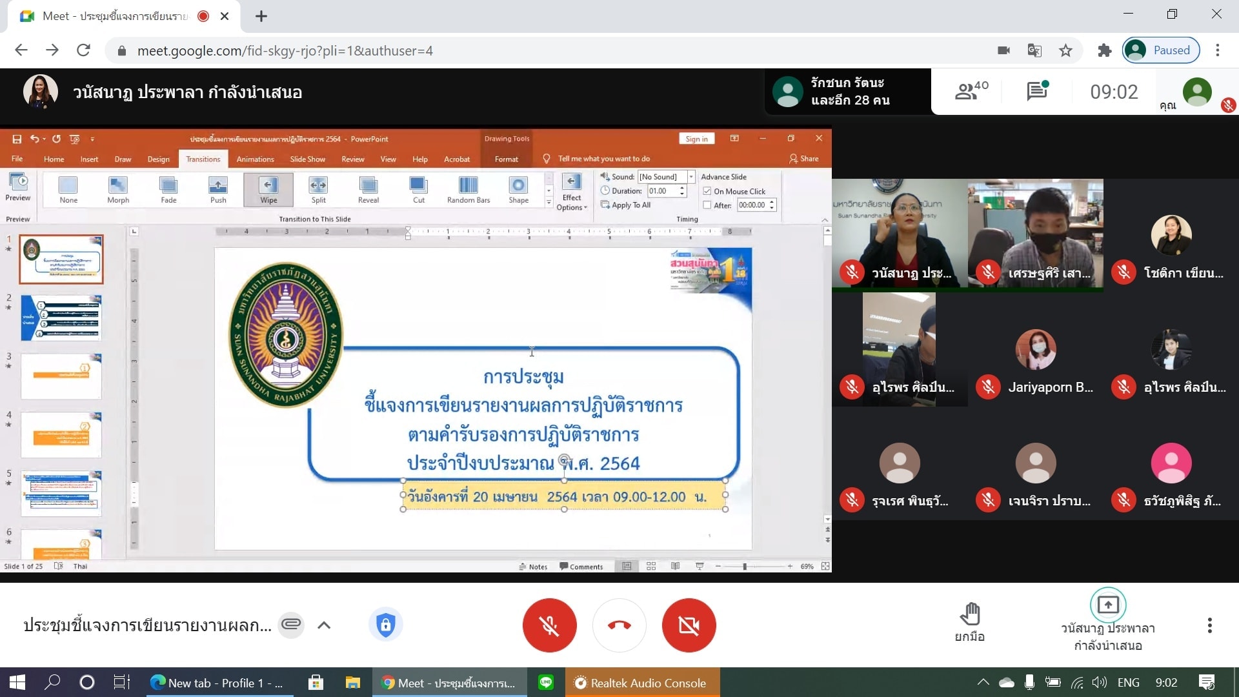Expand meeting details with the up chevron
The height and width of the screenshot is (697, 1239).
tap(324, 625)
